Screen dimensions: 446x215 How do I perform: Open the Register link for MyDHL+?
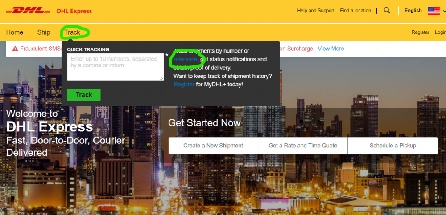click(x=184, y=84)
